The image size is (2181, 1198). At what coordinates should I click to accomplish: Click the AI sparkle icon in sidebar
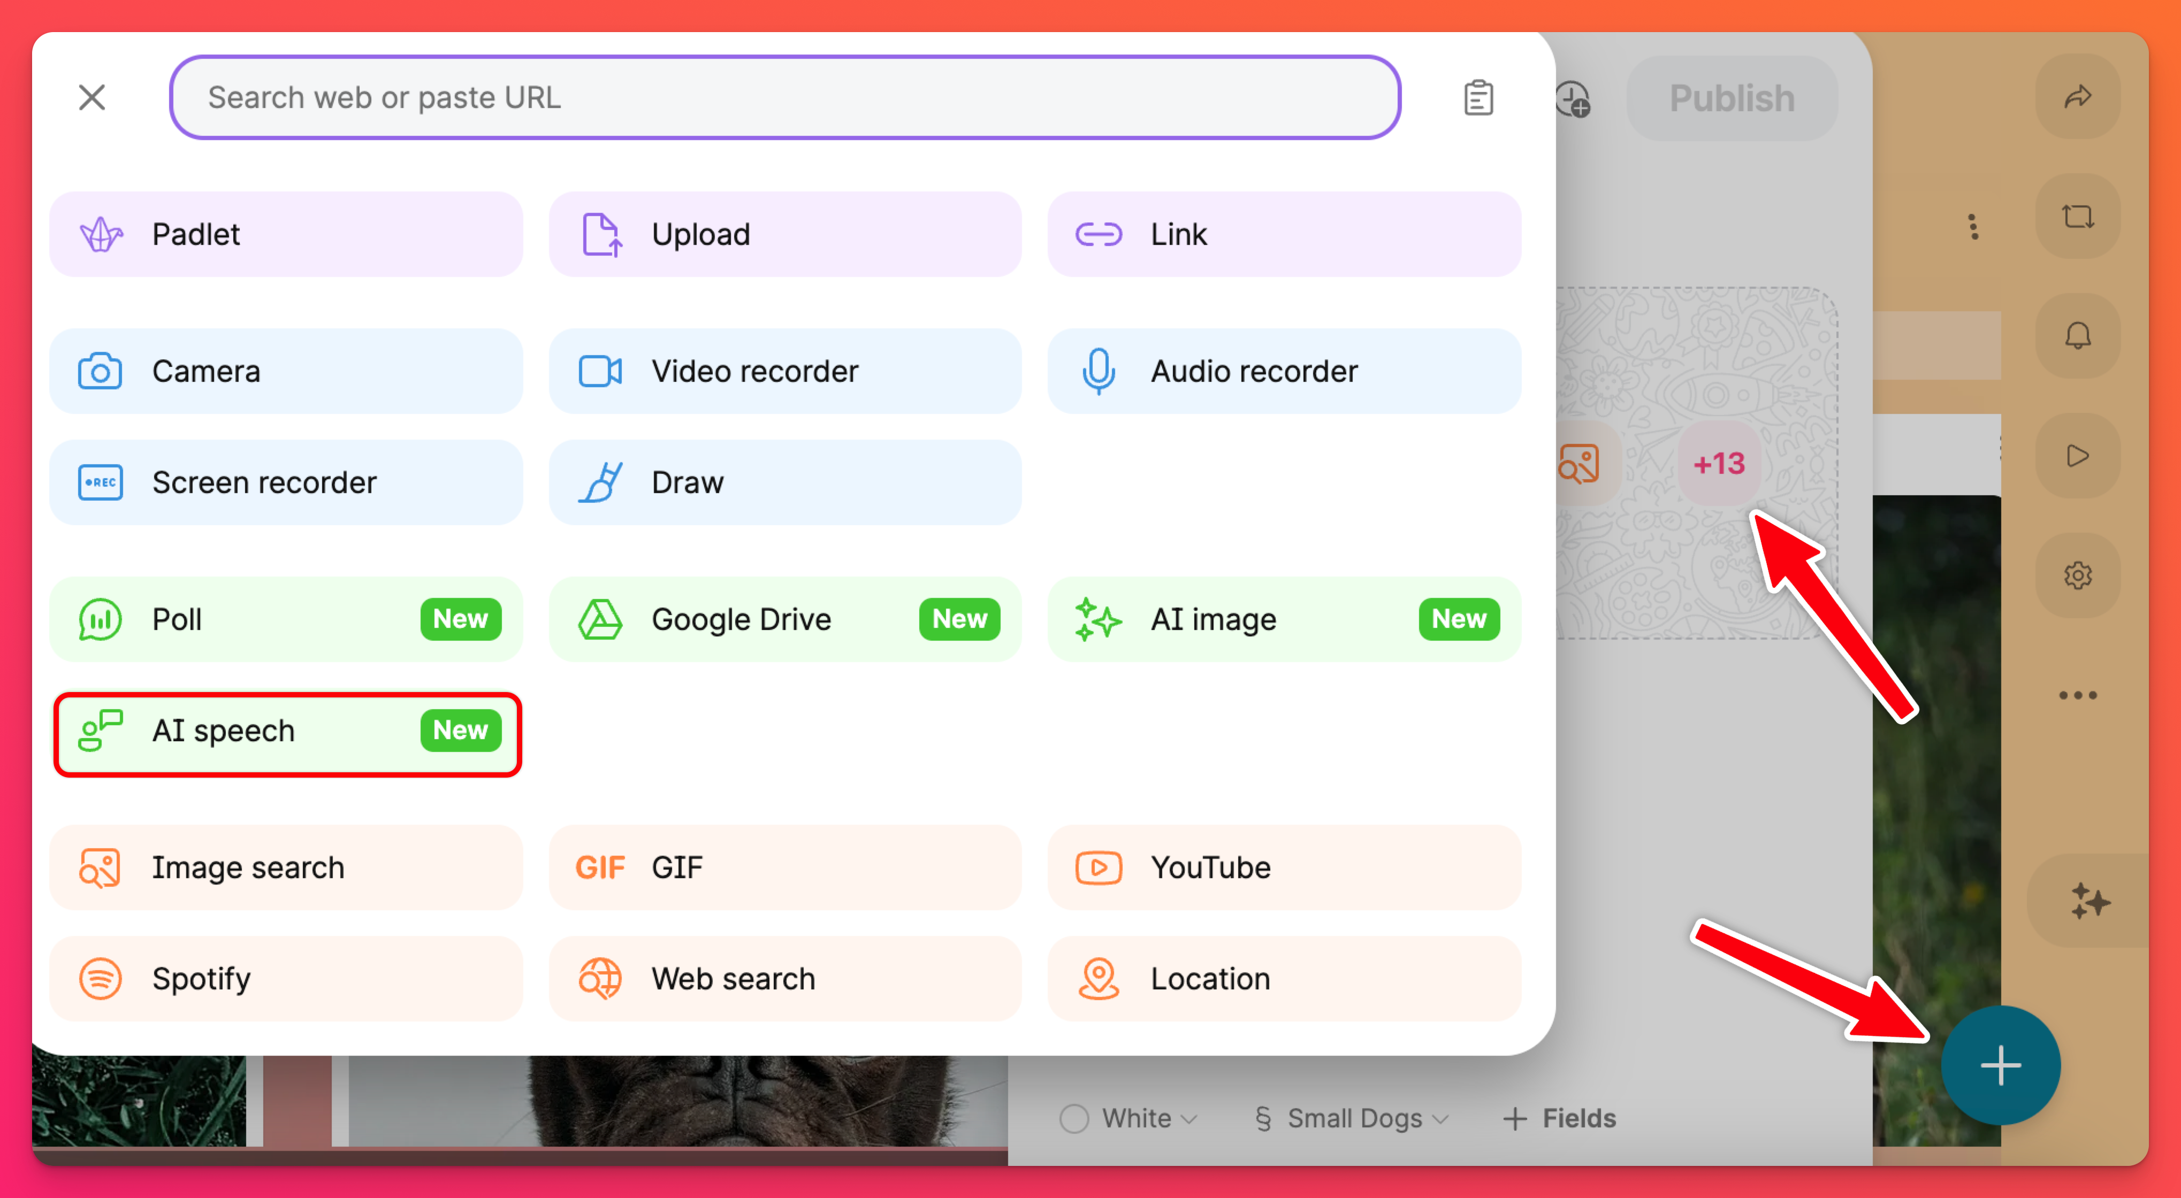pyautogui.click(x=2090, y=901)
